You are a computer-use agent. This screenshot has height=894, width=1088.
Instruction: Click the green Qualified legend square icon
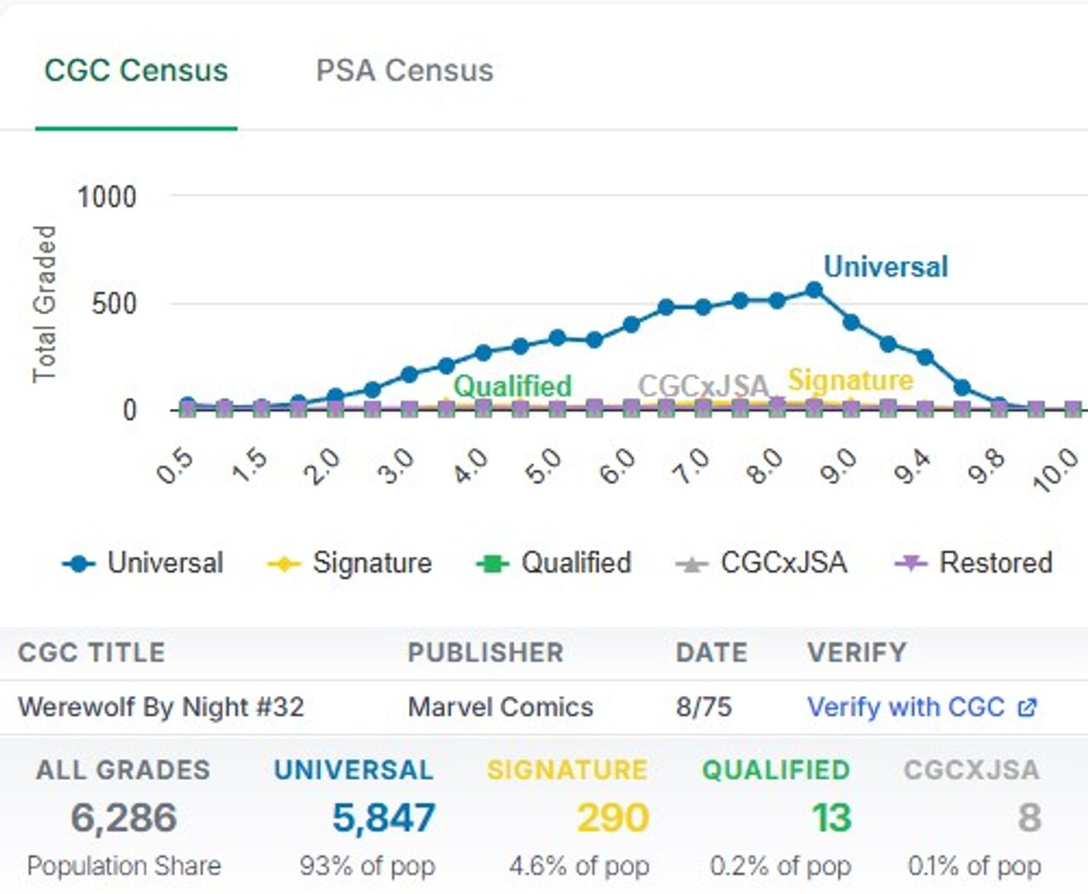pos(492,563)
